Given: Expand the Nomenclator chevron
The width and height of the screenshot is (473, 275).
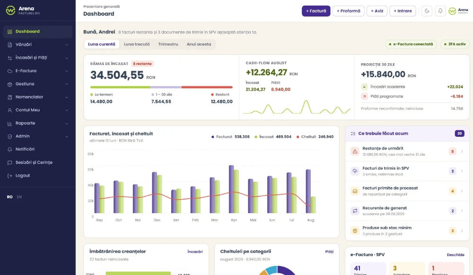Looking at the screenshot, I should (67, 97).
